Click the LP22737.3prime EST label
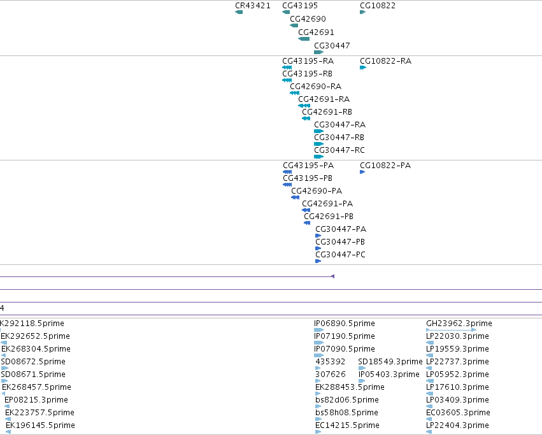542x435 pixels. pos(457,362)
